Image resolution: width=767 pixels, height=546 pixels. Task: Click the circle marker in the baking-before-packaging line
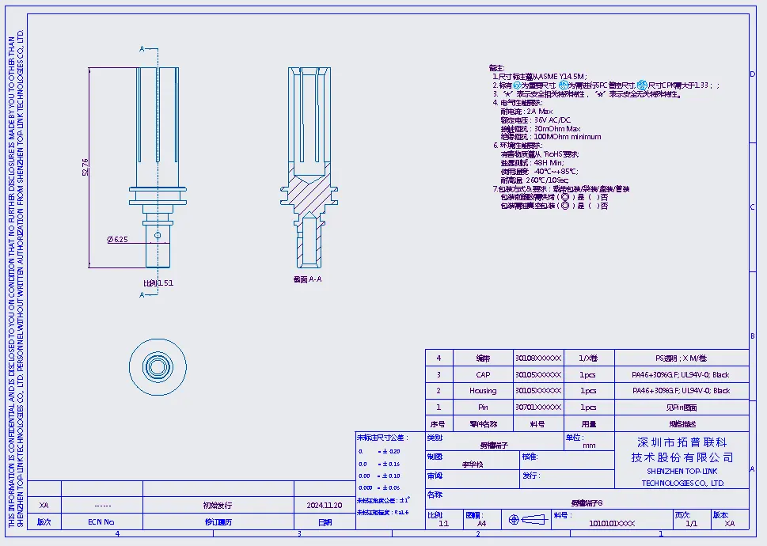pos(564,198)
